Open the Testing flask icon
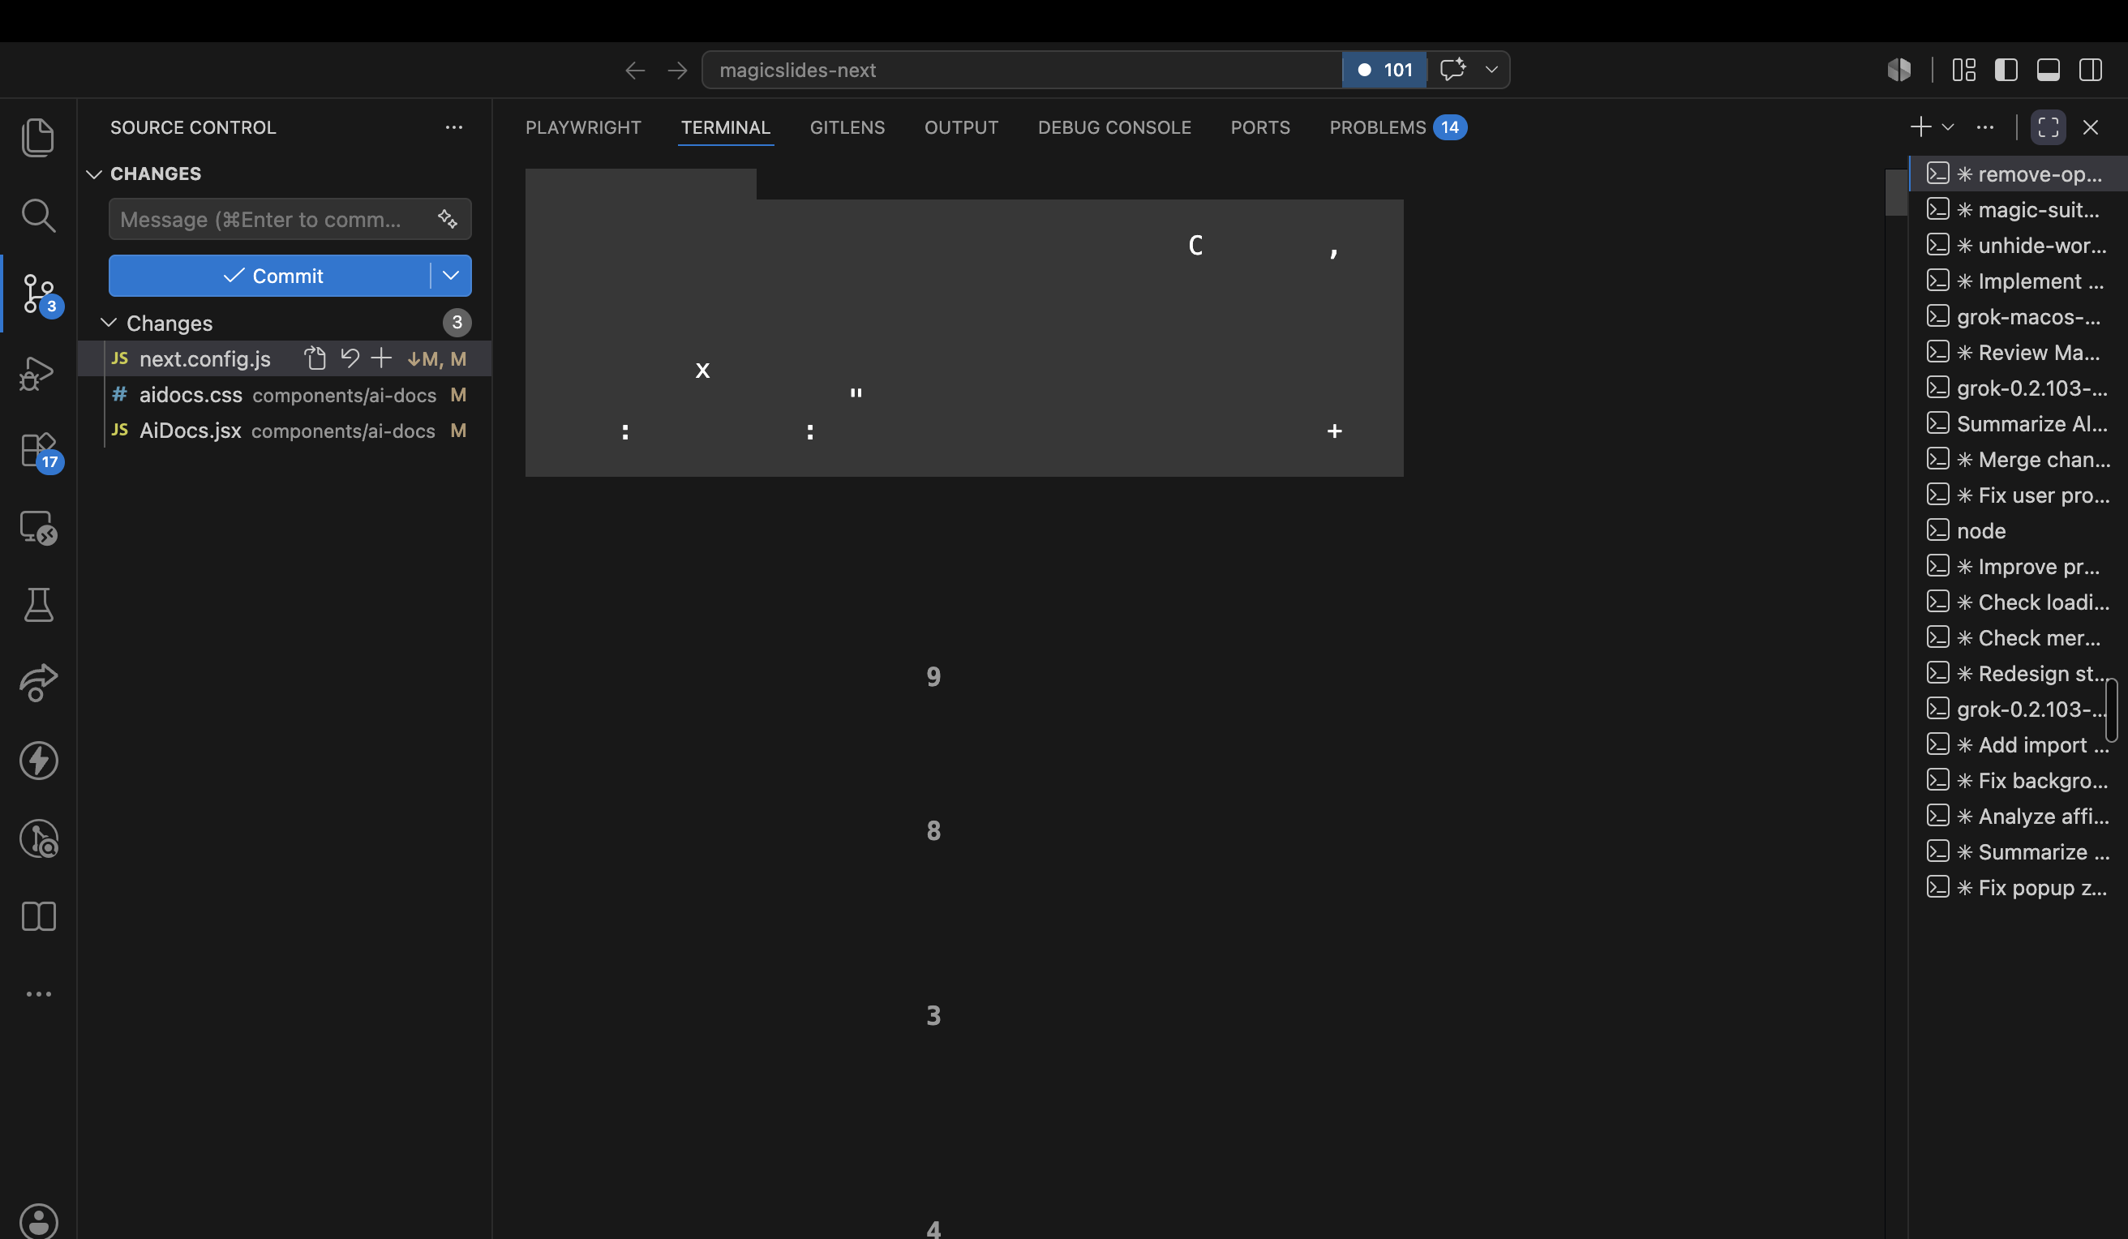The height and width of the screenshot is (1239, 2128). 38,605
